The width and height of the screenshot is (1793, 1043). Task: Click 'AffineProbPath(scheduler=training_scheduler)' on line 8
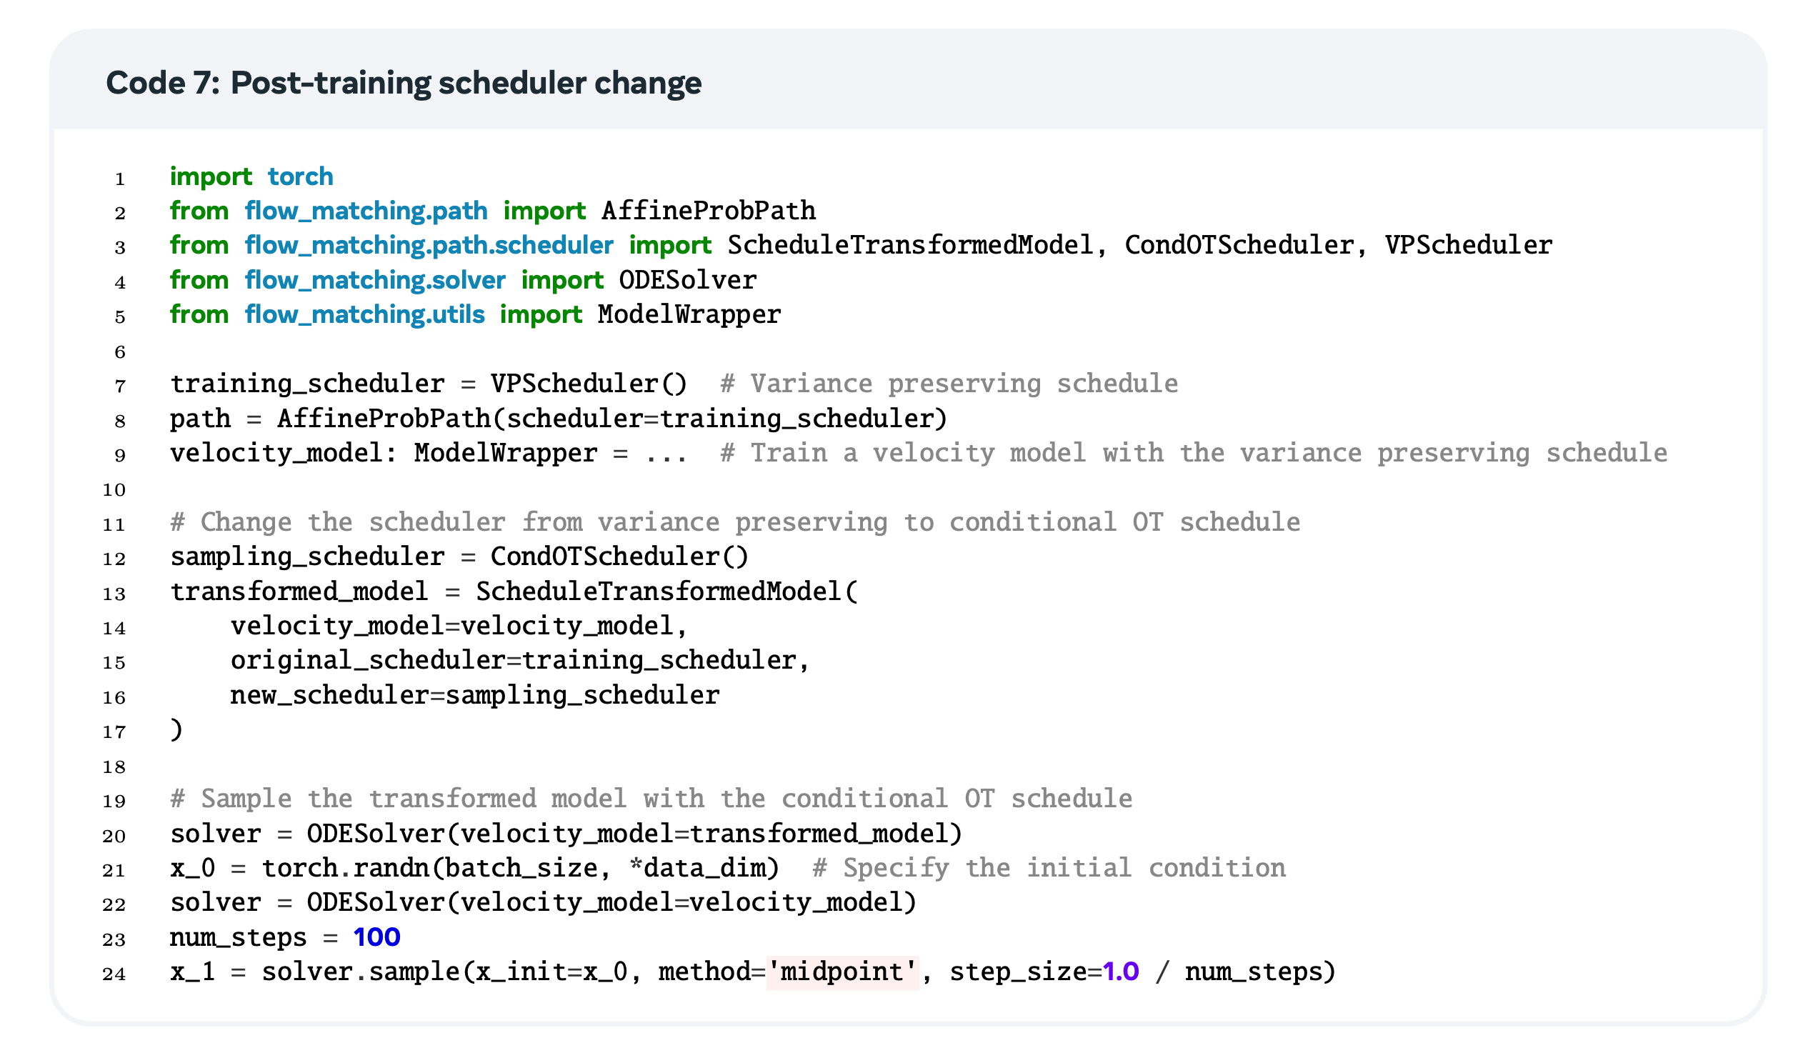click(611, 419)
